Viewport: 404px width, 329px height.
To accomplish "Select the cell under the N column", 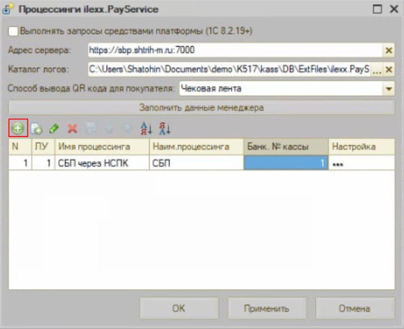I will pyautogui.click(x=20, y=163).
